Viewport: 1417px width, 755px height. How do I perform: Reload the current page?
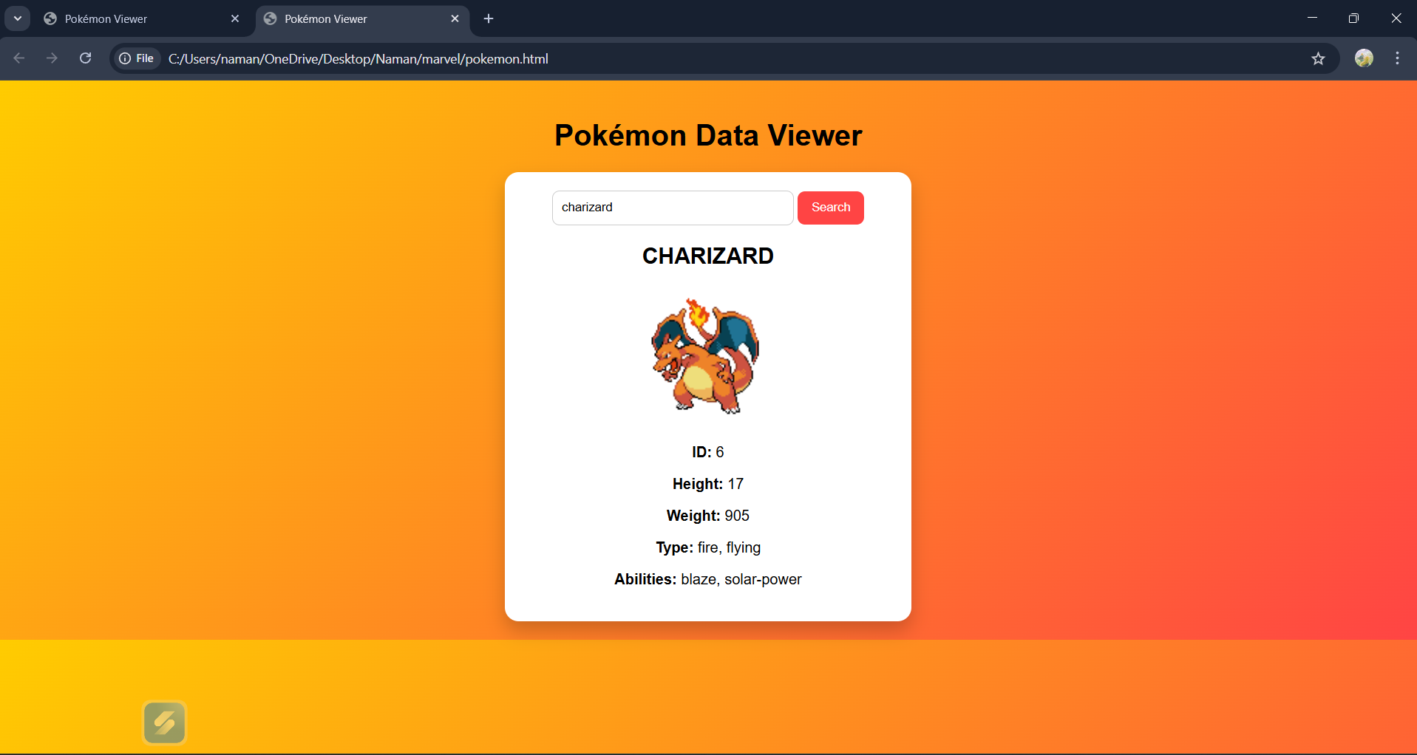point(86,58)
